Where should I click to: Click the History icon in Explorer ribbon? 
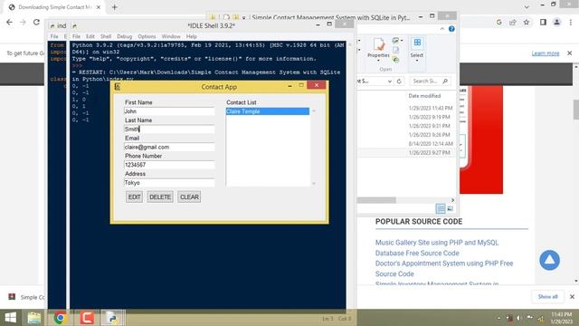(x=395, y=59)
